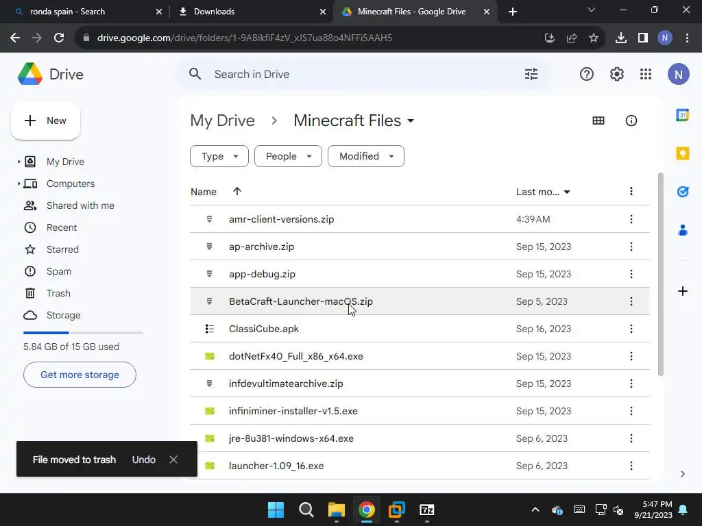Open the Minecraft Files folder dropdown
This screenshot has height=526, width=702.
pos(411,121)
